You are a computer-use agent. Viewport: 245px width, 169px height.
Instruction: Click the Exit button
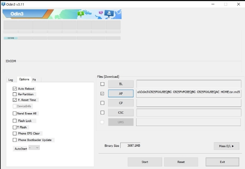point(222,162)
